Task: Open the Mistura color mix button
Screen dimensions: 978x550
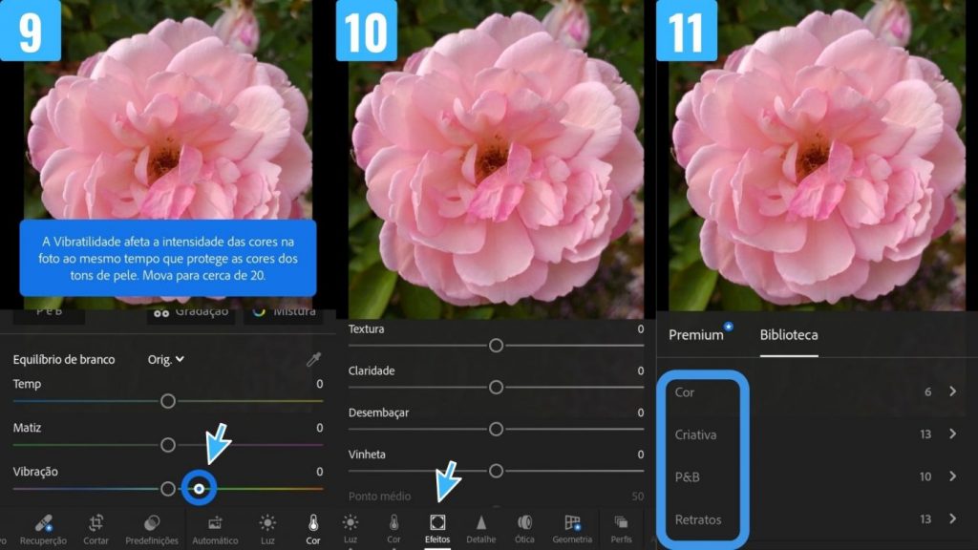Action: click(284, 312)
